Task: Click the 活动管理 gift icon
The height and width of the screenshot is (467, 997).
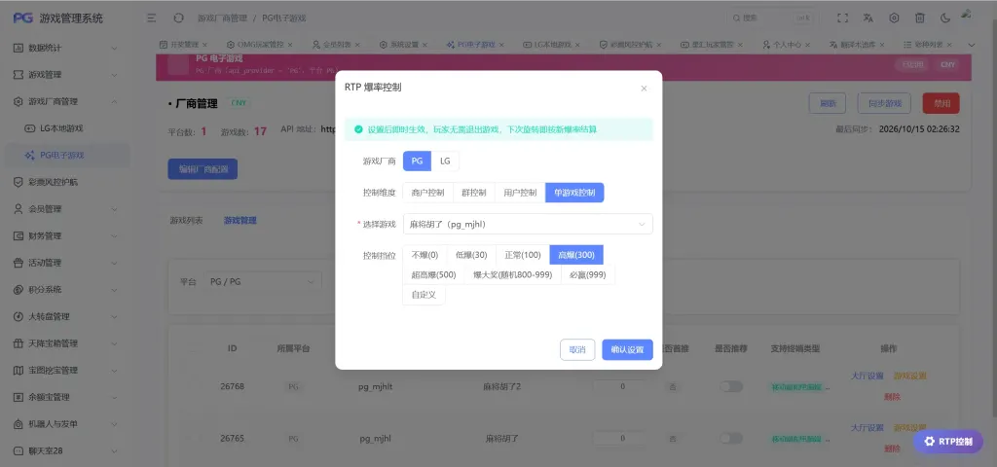Action: (18, 263)
